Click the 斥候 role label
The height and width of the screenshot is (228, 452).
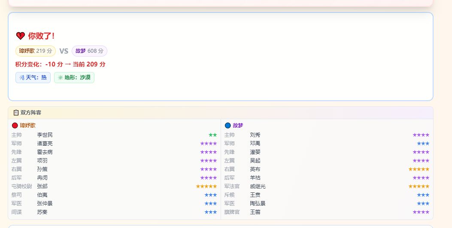click(x=230, y=195)
